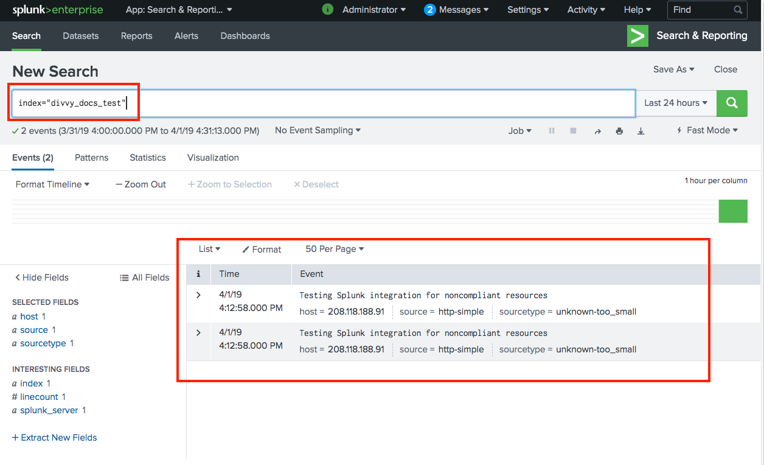
Task: Click the Search & Reporting app icon
Action: [x=637, y=36]
